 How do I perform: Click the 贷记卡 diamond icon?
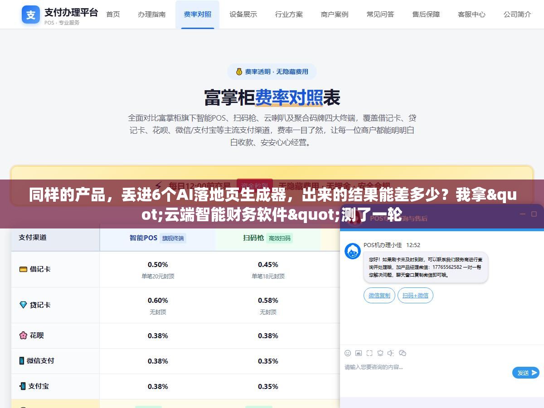coord(23,305)
